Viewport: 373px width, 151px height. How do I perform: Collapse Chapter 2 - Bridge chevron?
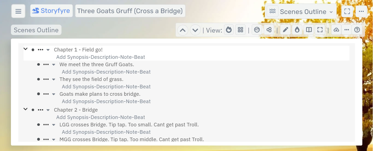[26, 109]
